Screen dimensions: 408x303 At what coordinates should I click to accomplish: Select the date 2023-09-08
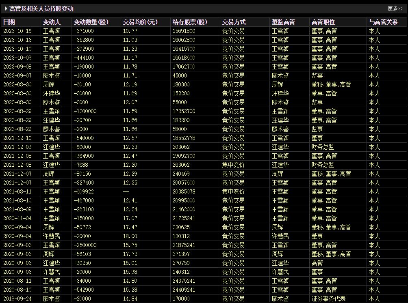[17, 67]
